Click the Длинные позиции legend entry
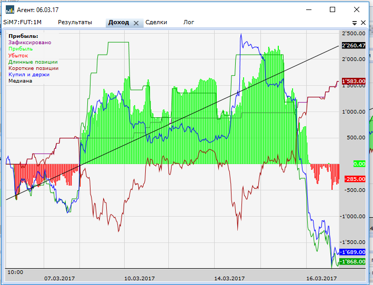The image size is (373, 285). click(33, 62)
